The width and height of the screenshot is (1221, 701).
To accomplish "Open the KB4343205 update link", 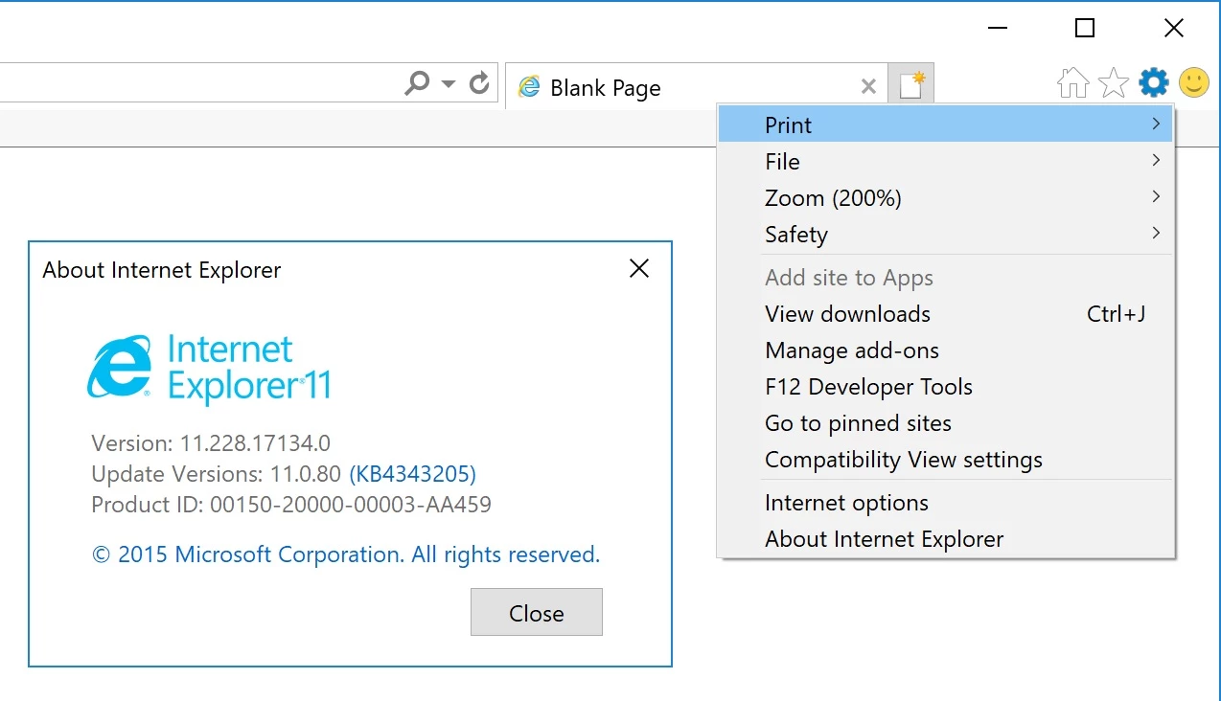I will pyautogui.click(x=412, y=473).
